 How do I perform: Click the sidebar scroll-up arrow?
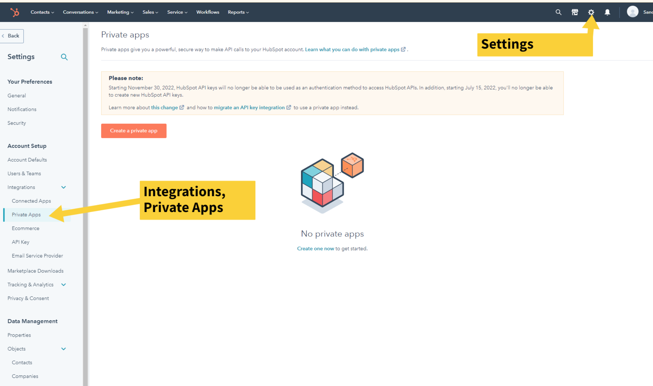(x=85, y=26)
